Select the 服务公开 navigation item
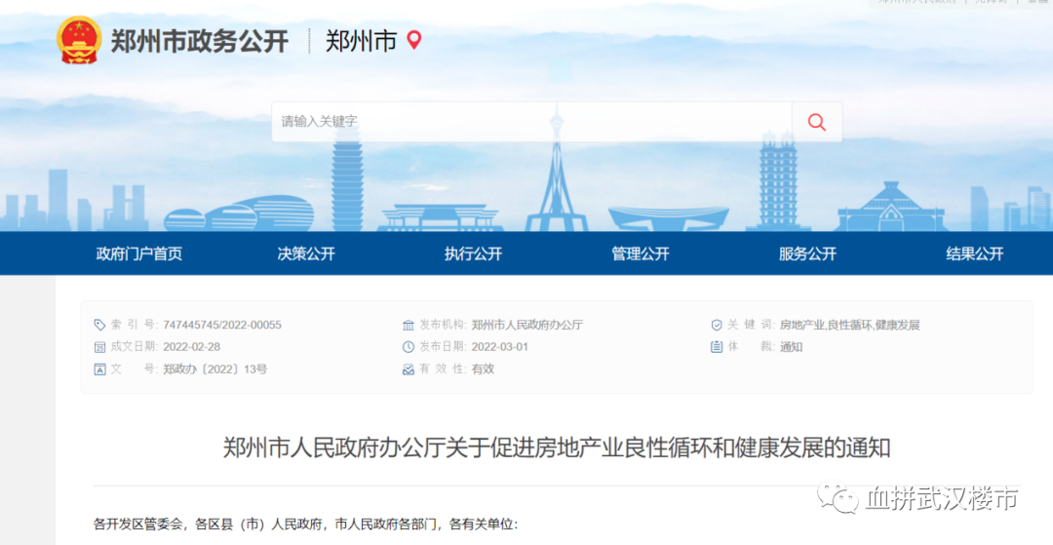Viewport: 1053px width, 545px height. click(x=807, y=253)
